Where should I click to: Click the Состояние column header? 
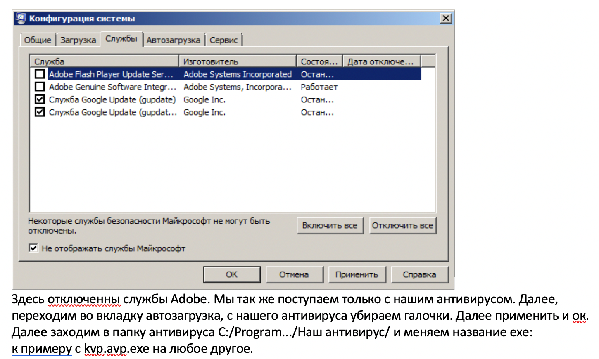click(x=319, y=61)
